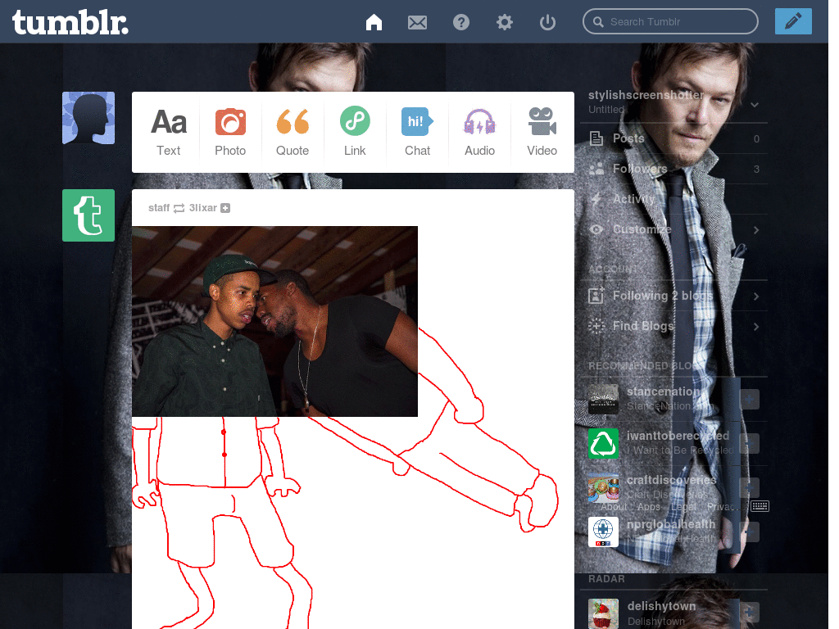Click the stancenation avatar thumbnail

tap(603, 399)
